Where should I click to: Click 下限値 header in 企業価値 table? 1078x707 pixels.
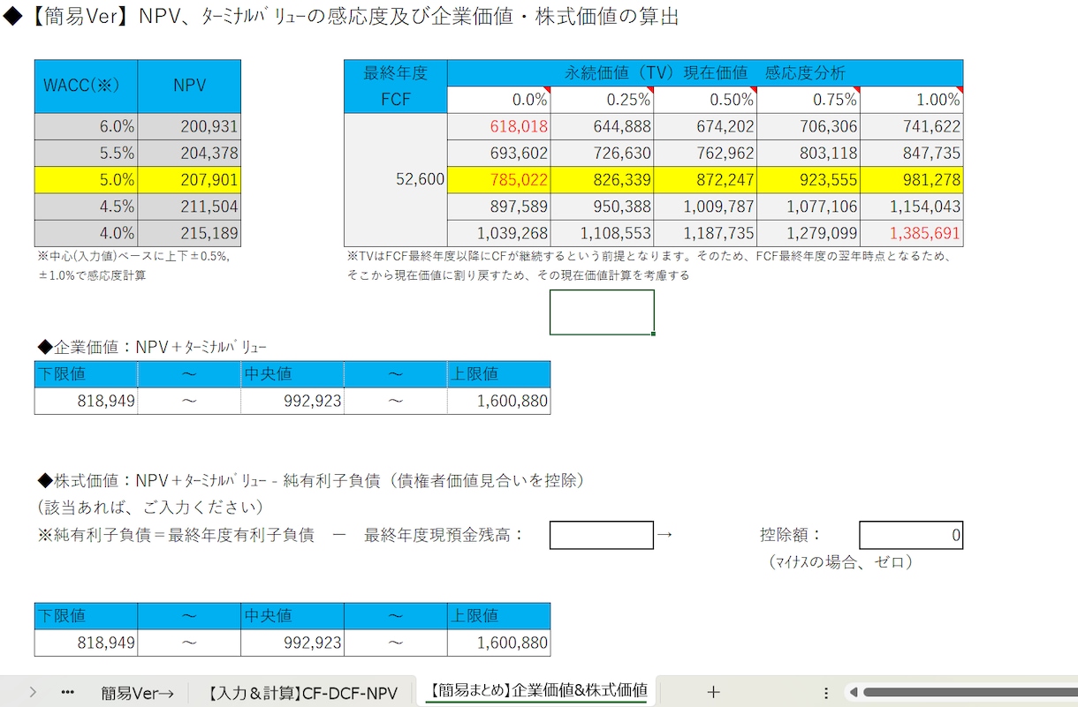click(x=86, y=374)
